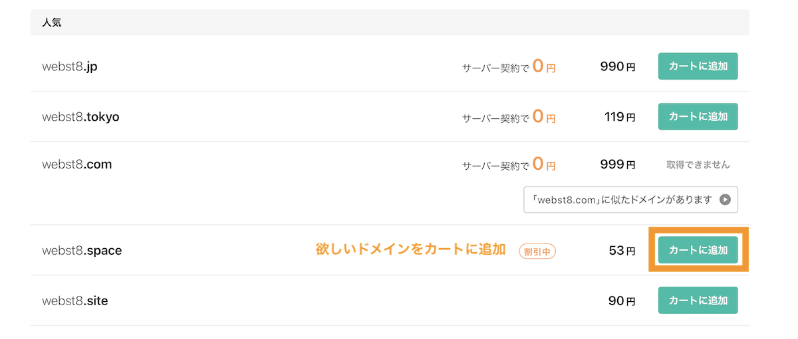Select the webst8.jp domain name
The width and height of the screenshot is (798, 339).
click(70, 67)
